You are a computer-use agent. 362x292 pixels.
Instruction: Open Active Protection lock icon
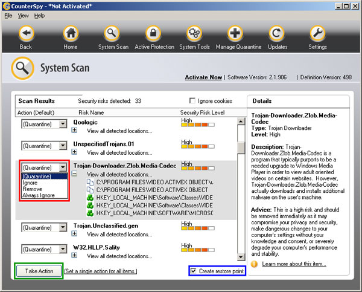point(153,33)
